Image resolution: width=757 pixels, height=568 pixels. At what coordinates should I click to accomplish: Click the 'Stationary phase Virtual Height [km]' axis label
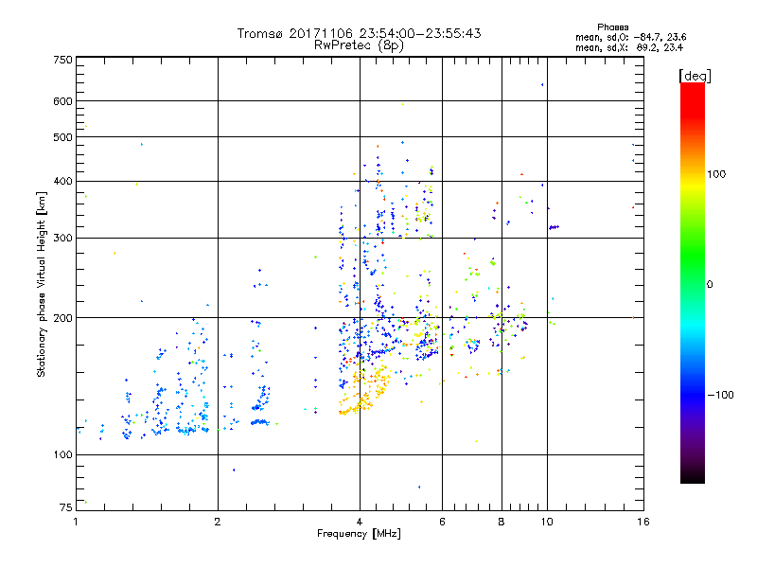42,284
